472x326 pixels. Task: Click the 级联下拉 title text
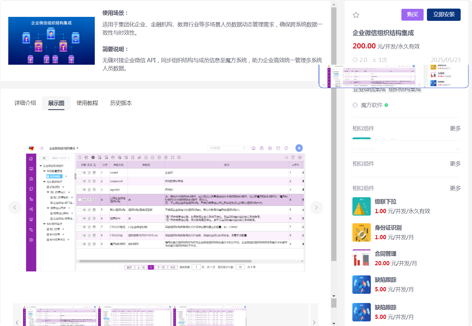[x=386, y=202]
